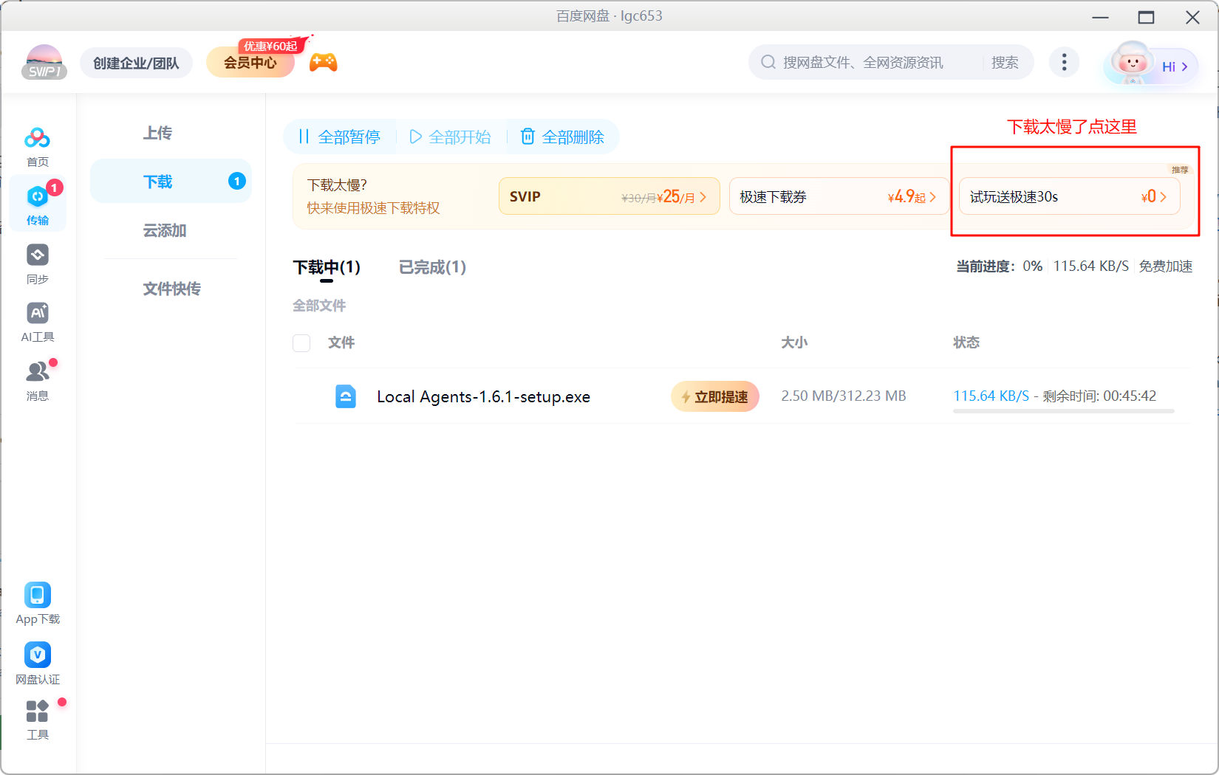Click the 快来使用极速下载特权 link
Screen dimensions: 1219x775
[373, 208]
